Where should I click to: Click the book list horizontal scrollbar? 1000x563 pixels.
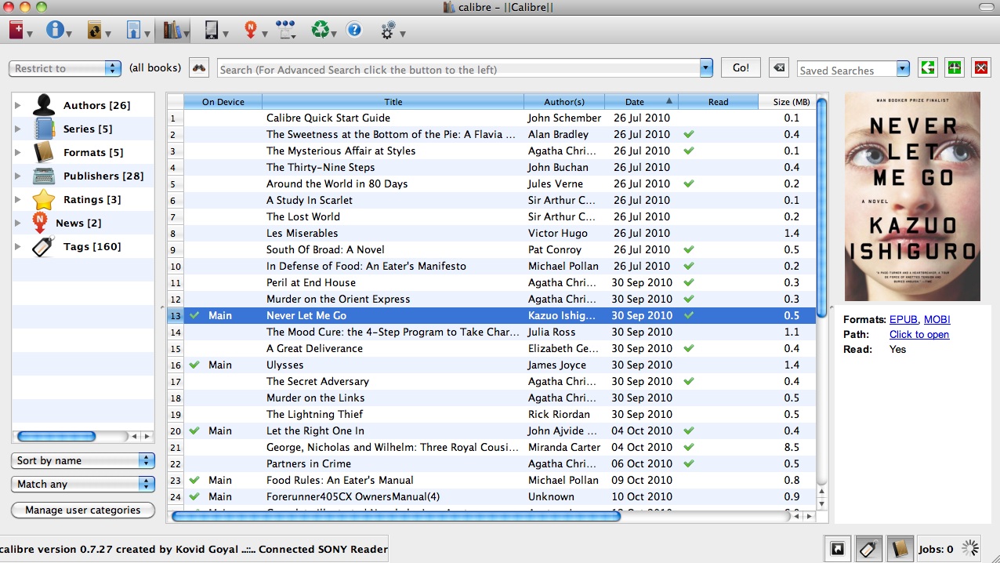coord(396,516)
